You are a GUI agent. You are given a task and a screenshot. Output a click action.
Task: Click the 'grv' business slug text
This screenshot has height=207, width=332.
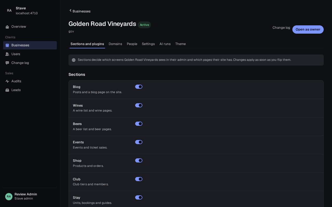coord(71,31)
